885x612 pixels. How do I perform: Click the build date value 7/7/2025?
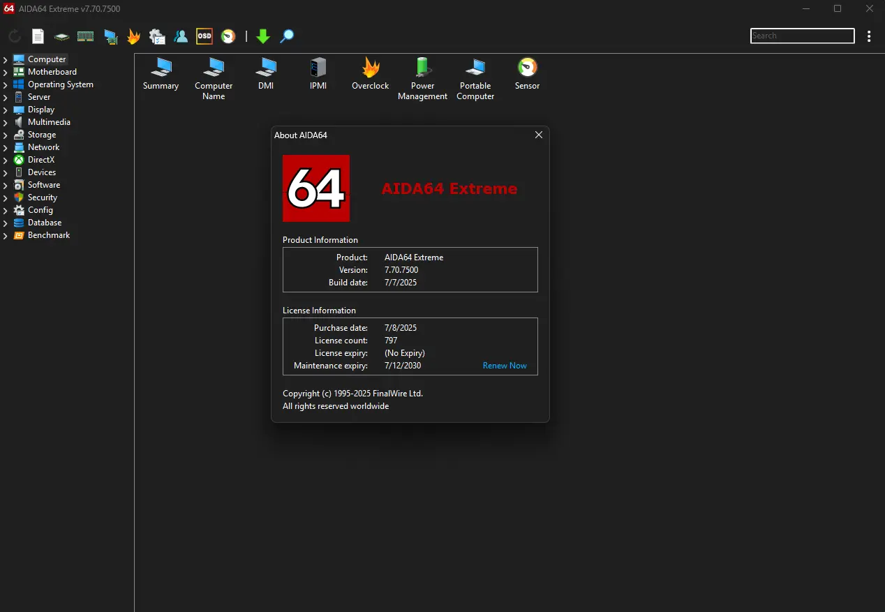(x=401, y=283)
